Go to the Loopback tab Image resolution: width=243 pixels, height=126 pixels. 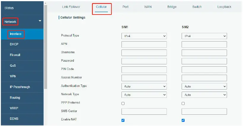(224, 7)
